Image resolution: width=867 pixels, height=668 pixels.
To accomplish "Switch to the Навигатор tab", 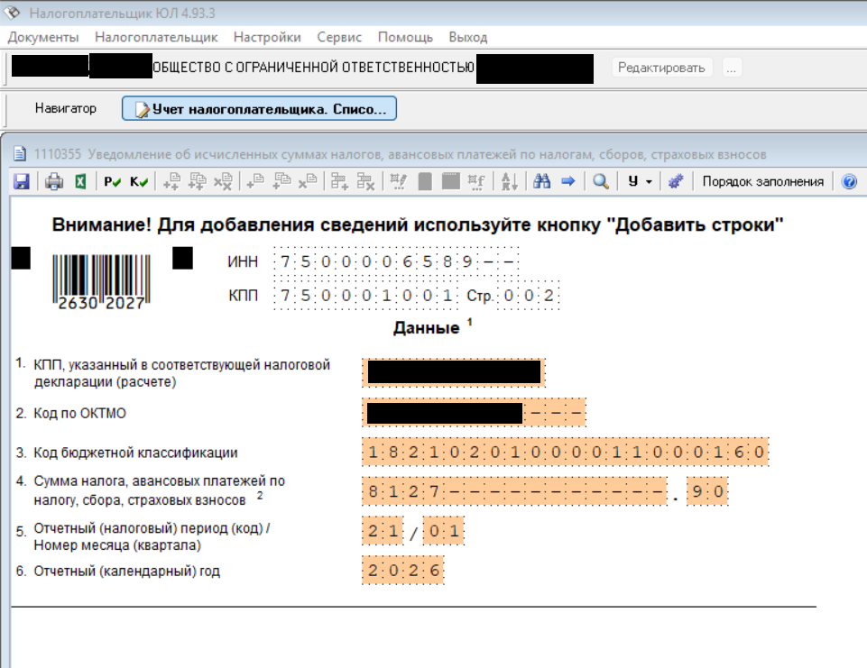I will (65, 108).
